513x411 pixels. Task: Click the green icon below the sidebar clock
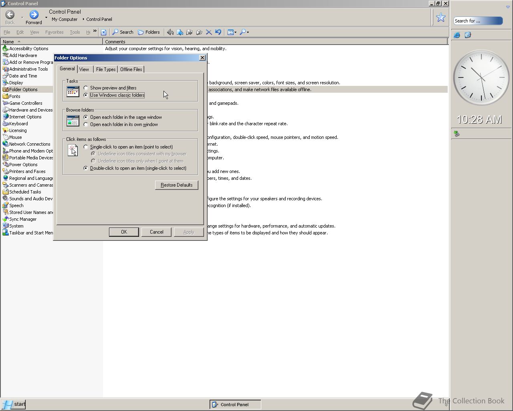pos(456,134)
